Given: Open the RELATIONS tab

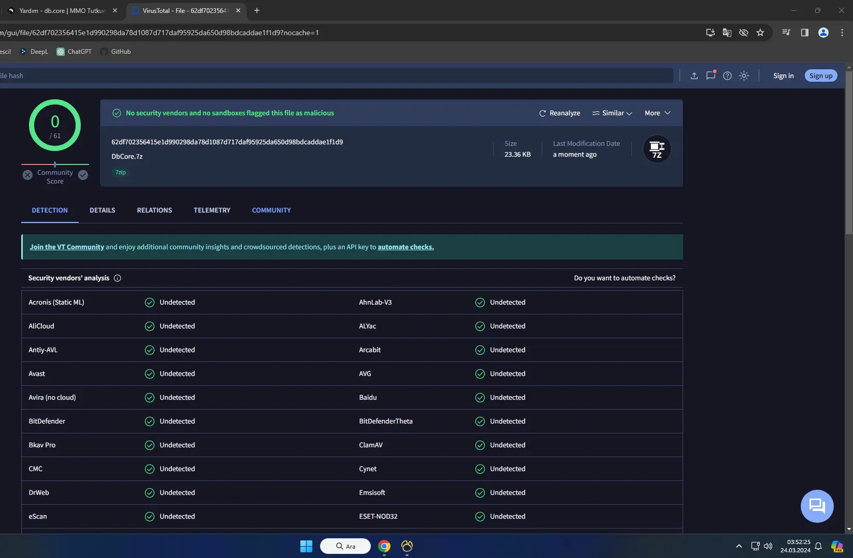Looking at the screenshot, I should (x=154, y=210).
